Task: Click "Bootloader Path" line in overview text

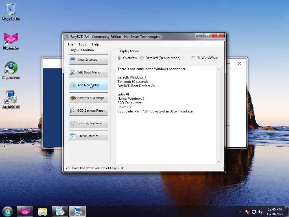Action: 155,111
